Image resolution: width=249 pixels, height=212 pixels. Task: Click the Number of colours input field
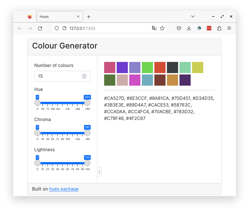tap(62, 76)
